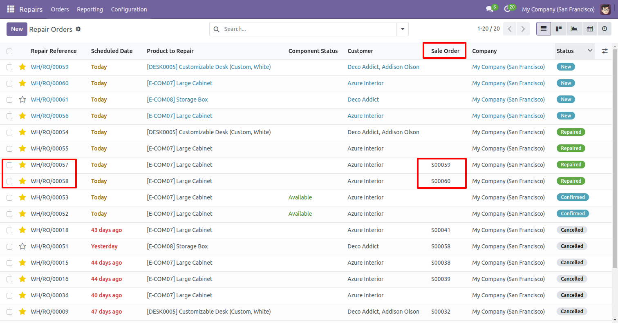618x323 pixels.
Task: Open the Configuration menu
Action: click(x=129, y=9)
